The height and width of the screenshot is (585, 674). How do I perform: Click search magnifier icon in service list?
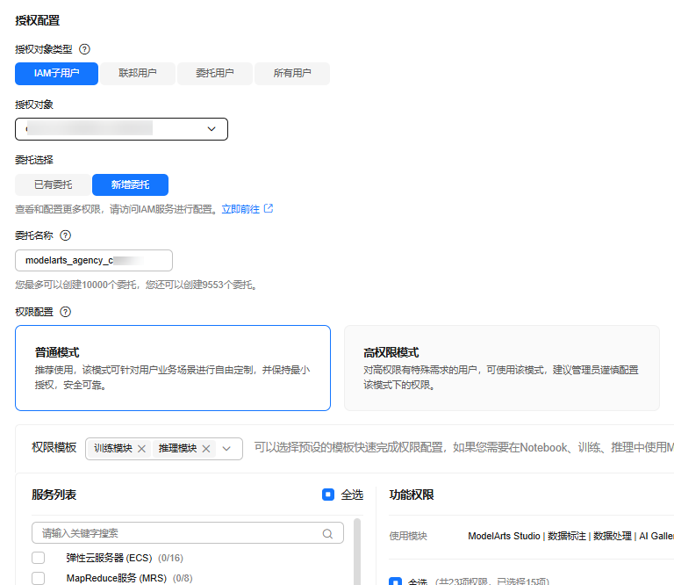(327, 533)
